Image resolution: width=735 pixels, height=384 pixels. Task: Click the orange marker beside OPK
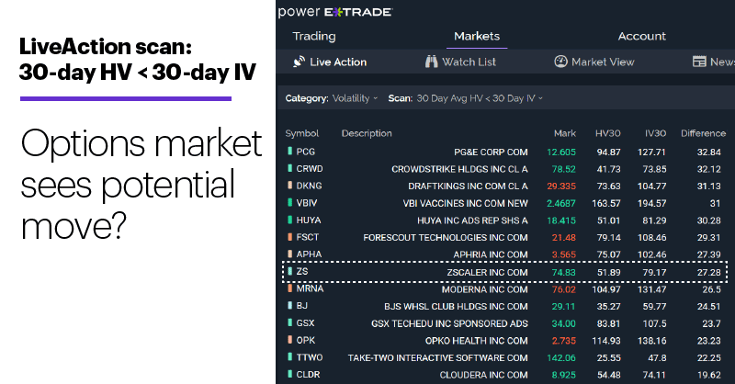tap(289, 340)
